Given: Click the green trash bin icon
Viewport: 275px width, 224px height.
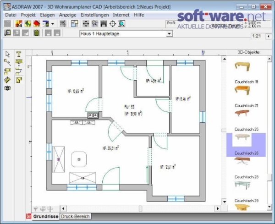Looking at the screenshot, I should pyautogui.click(x=36, y=34).
